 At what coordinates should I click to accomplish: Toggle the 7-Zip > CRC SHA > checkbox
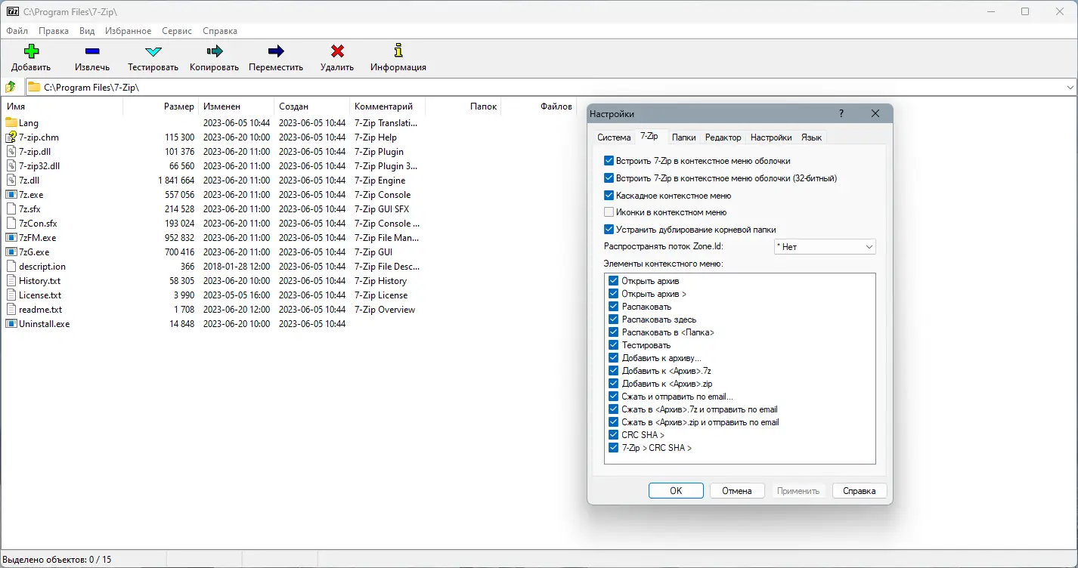pyautogui.click(x=613, y=448)
